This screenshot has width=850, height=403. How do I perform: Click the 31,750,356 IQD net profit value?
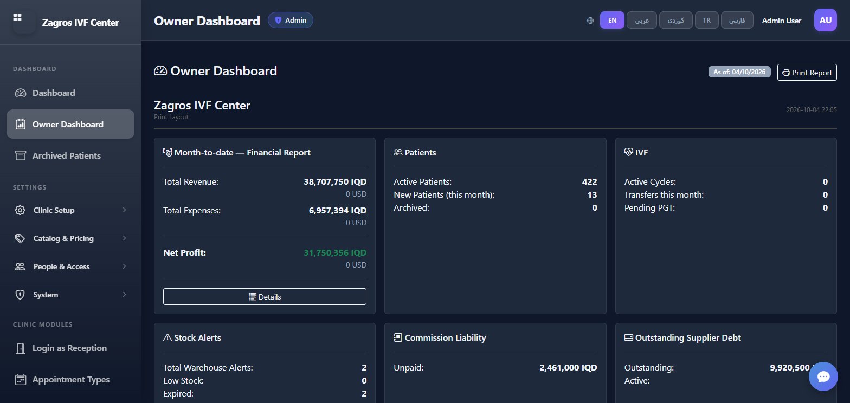335,252
